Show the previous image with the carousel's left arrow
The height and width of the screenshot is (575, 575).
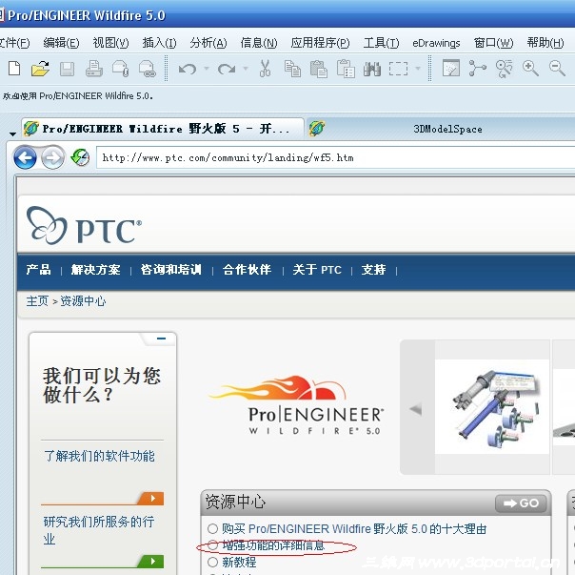pyautogui.click(x=416, y=409)
